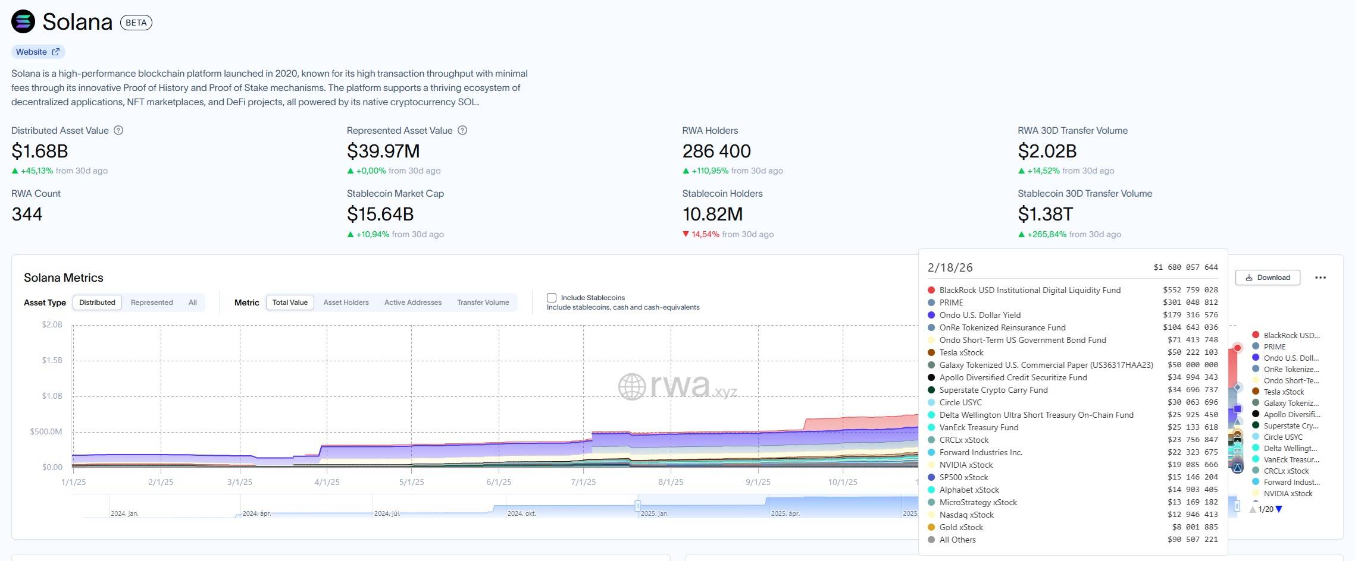
Task: Select the All asset type
Action: tap(192, 302)
